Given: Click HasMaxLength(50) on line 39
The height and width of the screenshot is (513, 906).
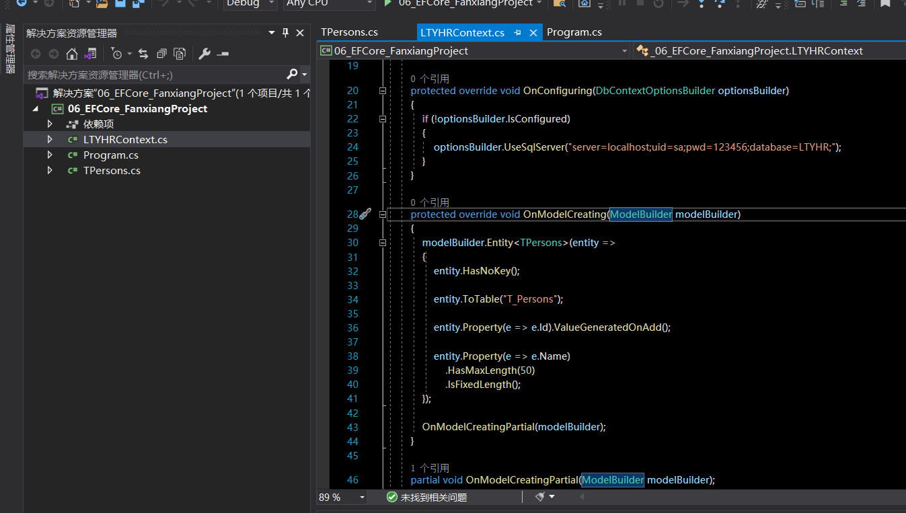Looking at the screenshot, I should (490, 370).
